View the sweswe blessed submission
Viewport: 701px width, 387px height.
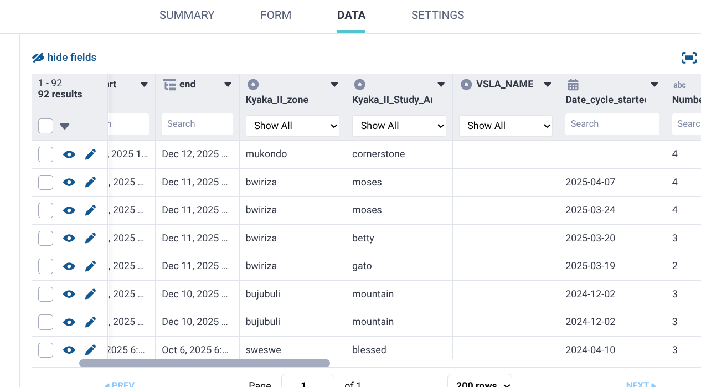click(x=69, y=350)
